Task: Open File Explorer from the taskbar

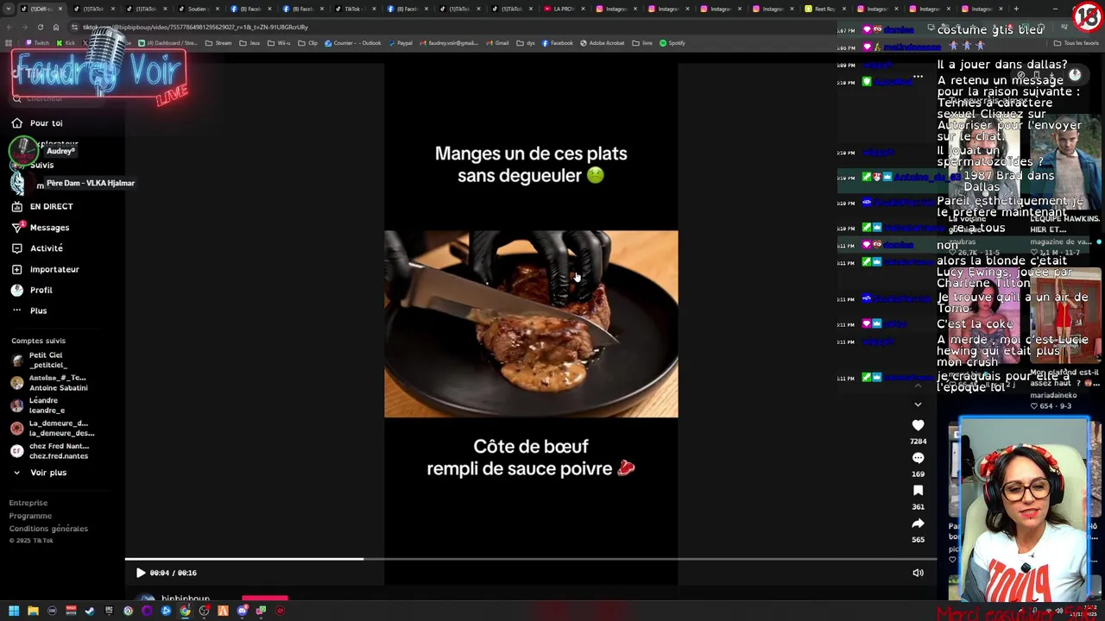Action: click(33, 611)
